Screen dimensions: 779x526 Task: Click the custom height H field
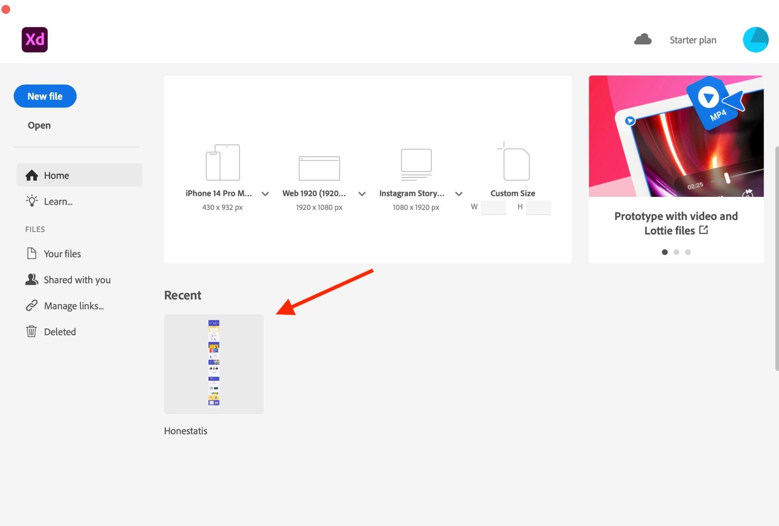click(538, 207)
